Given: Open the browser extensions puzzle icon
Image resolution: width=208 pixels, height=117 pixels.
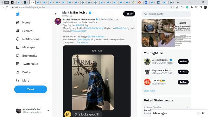Looking at the screenshot, I should pyautogui.click(x=192, y=7).
